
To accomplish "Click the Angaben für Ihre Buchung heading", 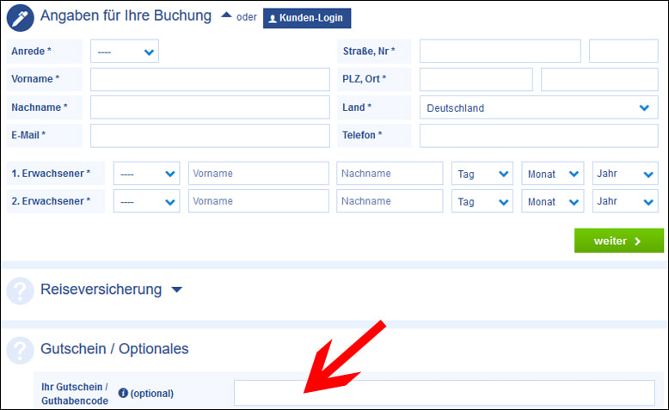I will [x=126, y=15].
